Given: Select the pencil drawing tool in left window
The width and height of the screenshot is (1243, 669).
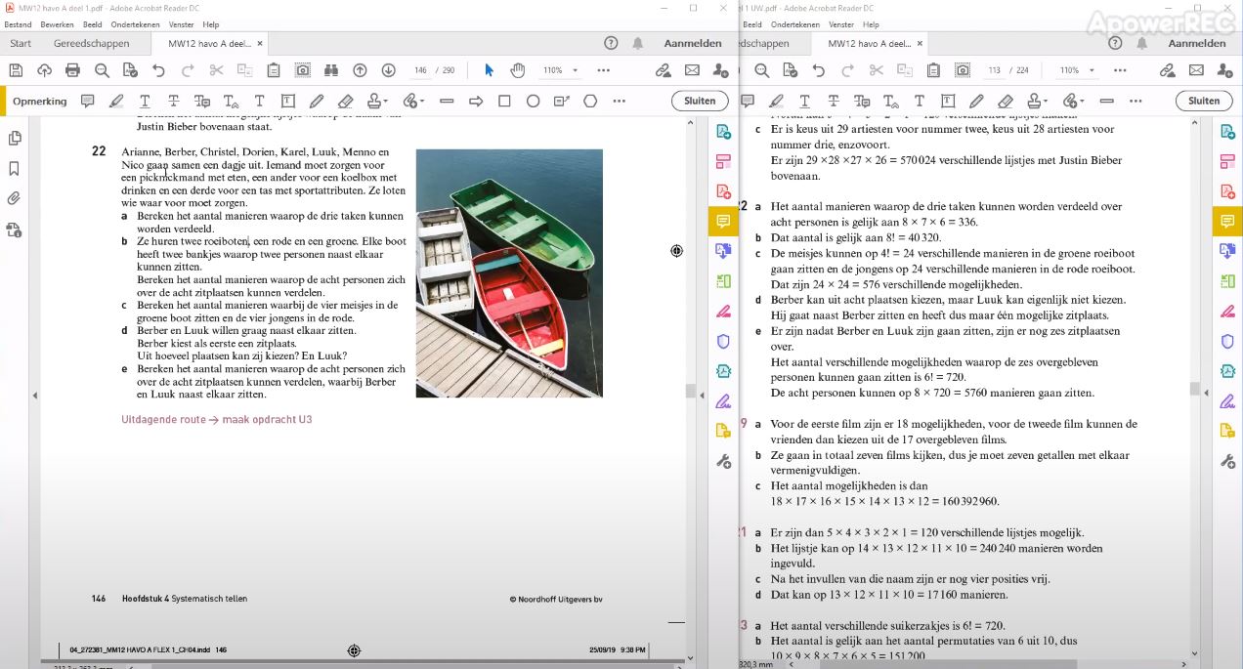Looking at the screenshot, I should [x=317, y=101].
